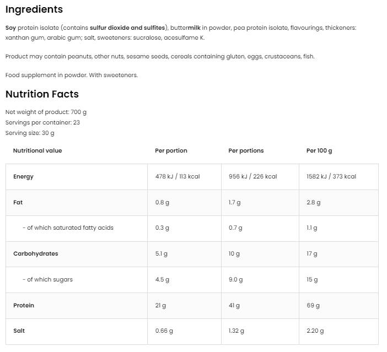The height and width of the screenshot is (352, 387).
Task: Click the Ingredients heading
Action: [x=34, y=9]
